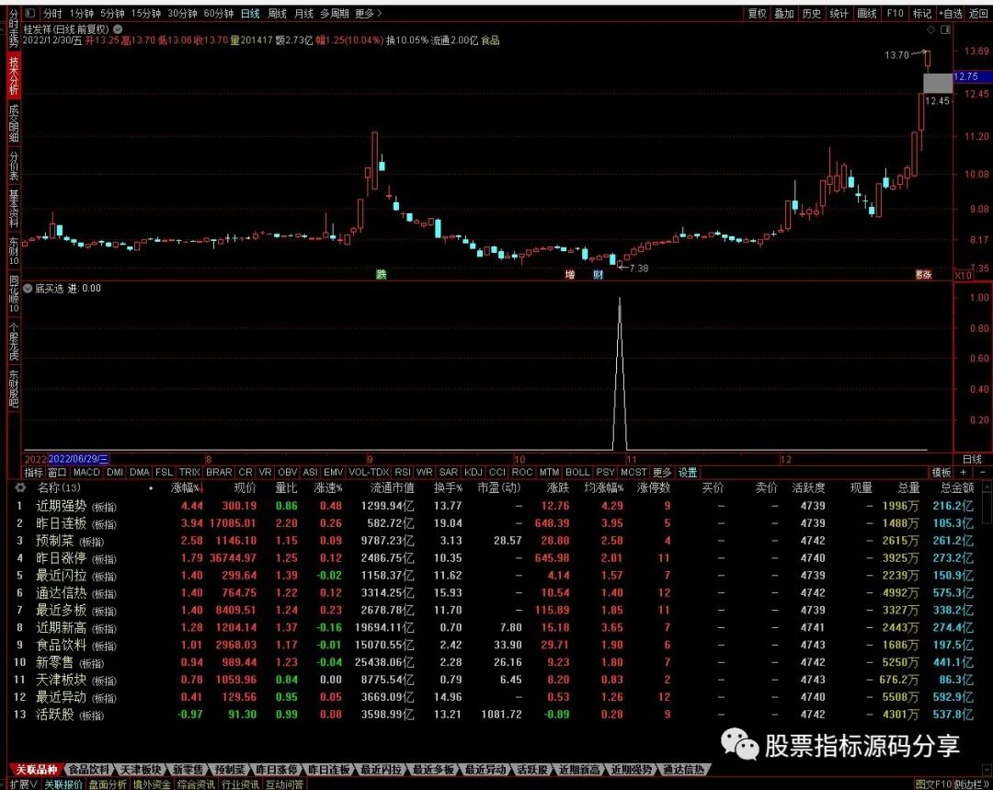Expand the 侧边栏 panel
The height and width of the screenshot is (790, 993).
coord(972,784)
